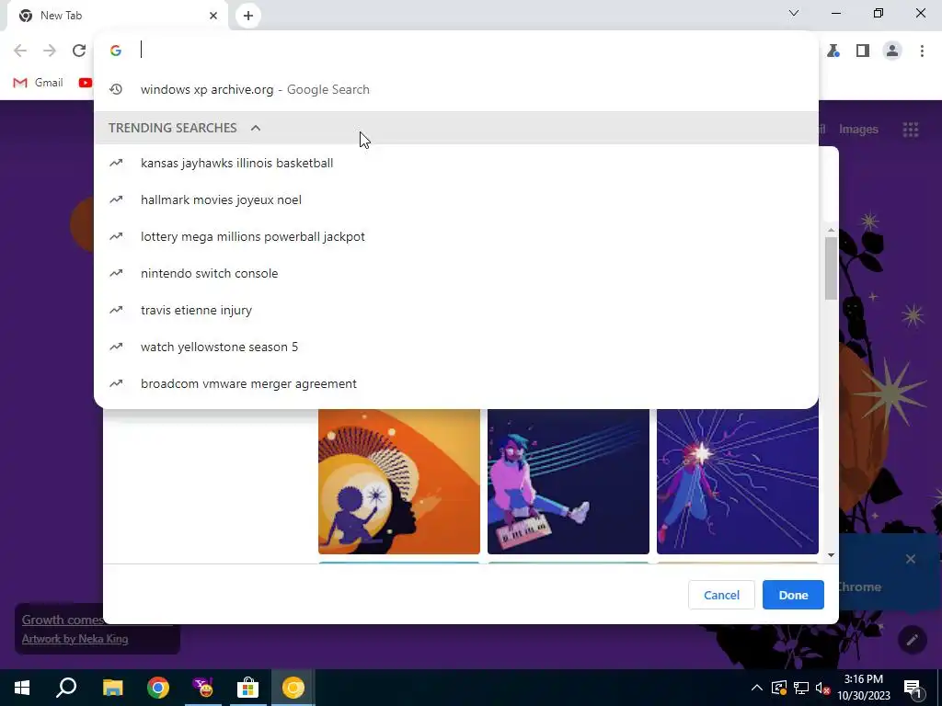Viewport: 942px width, 706px height.
Task: Dismiss the Chrome promo with X
Action: pos(910,559)
